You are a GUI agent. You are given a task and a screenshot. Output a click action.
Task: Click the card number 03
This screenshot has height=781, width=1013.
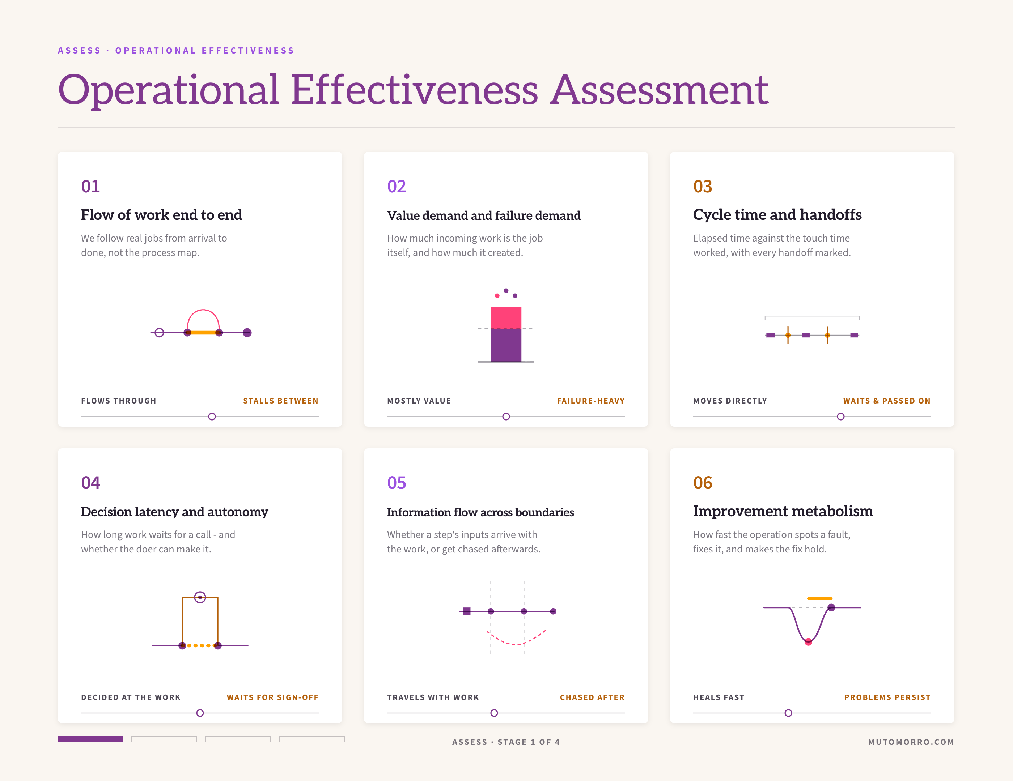tap(703, 186)
